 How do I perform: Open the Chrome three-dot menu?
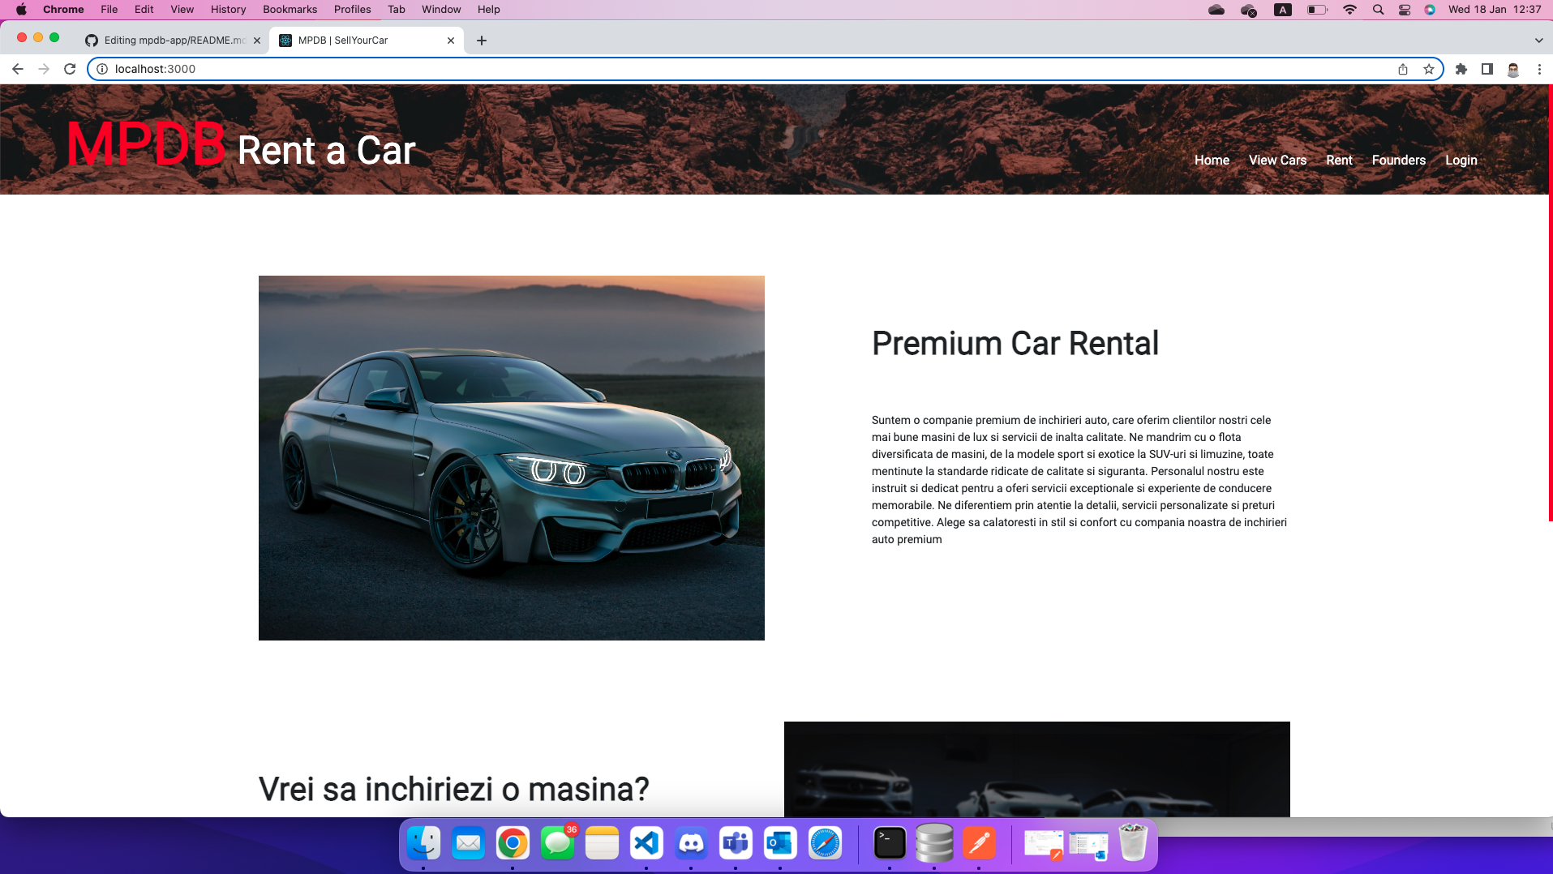pyautogui.click(x=1539, y=69)
